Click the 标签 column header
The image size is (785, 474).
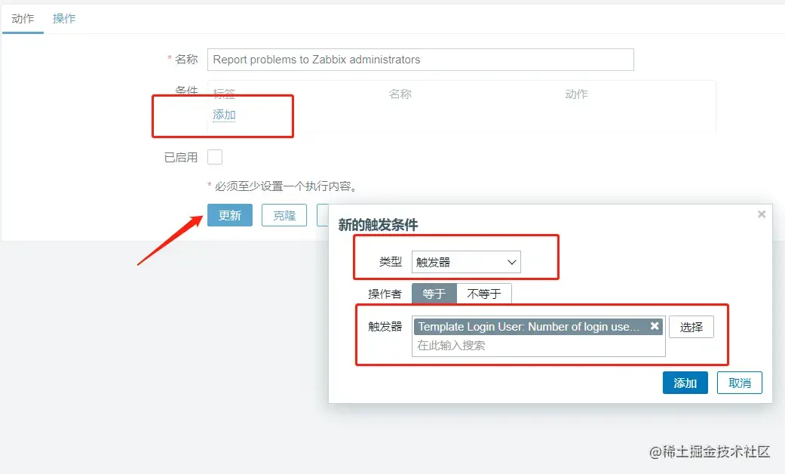point(224,94)
